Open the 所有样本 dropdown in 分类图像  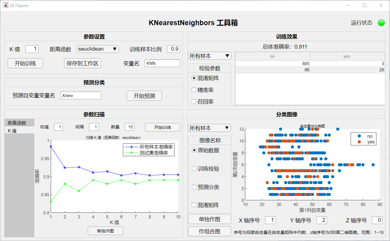[x=210, y=128]
